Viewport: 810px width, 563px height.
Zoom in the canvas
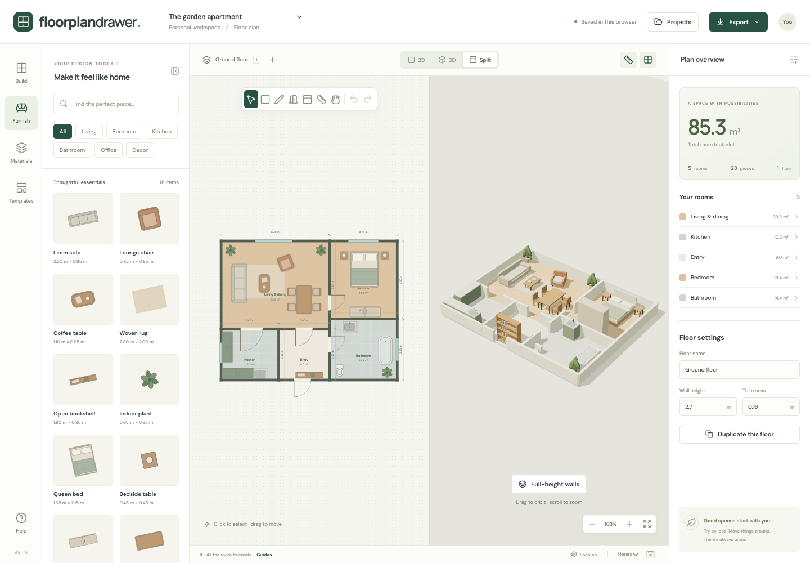(629, 524)
